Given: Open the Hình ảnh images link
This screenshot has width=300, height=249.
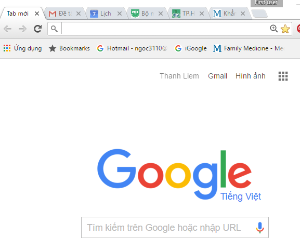Looking at the screenshot, I should [x=251, y=76].
